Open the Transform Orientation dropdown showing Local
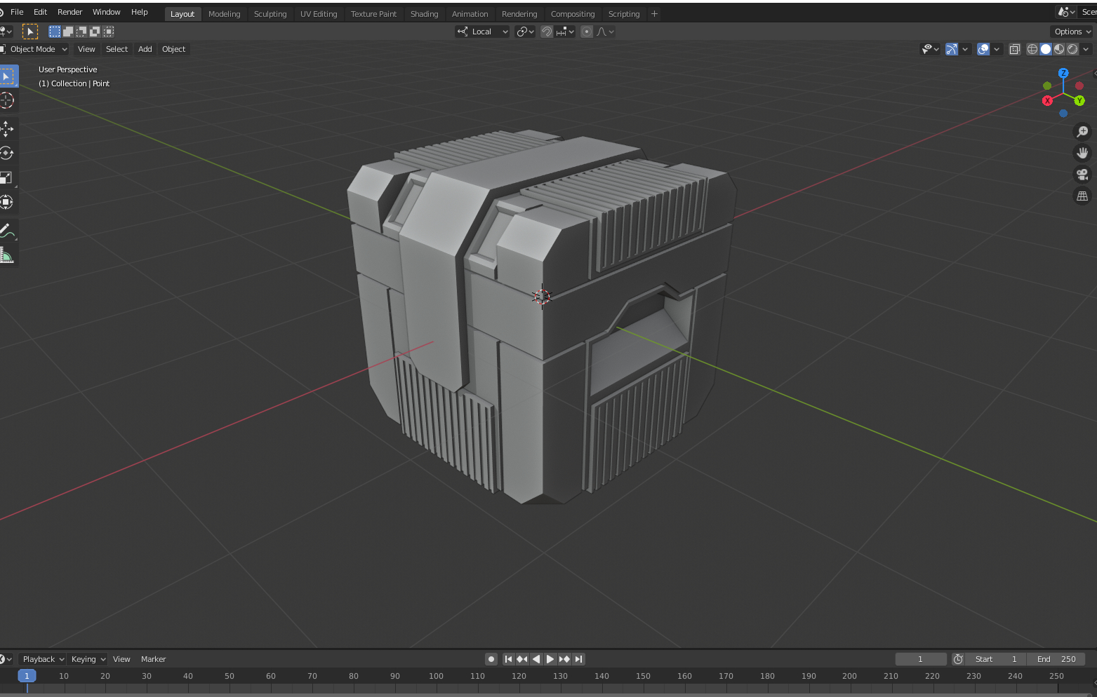Screen dimensions: 1097x697 (x=482, y=32)
